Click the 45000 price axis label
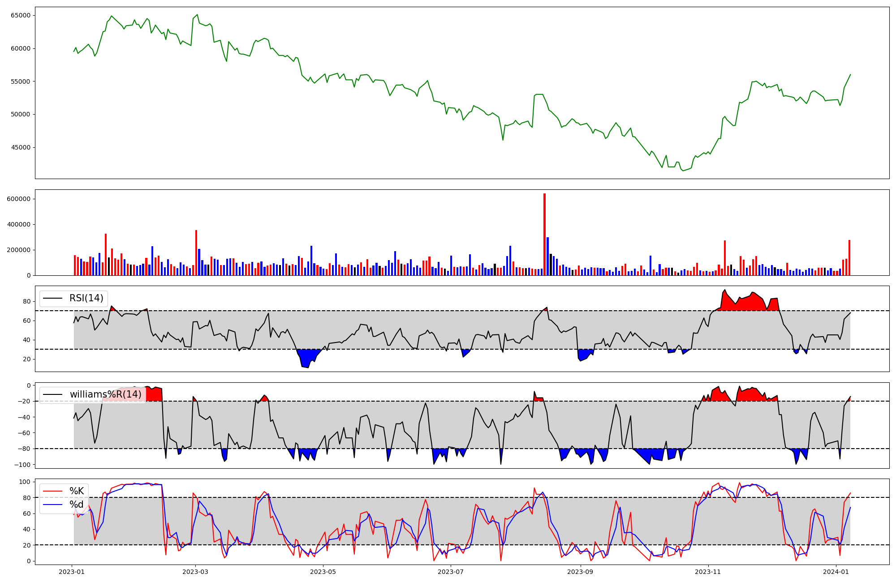Viewport: 896px width, 582px height. (21, 147)
